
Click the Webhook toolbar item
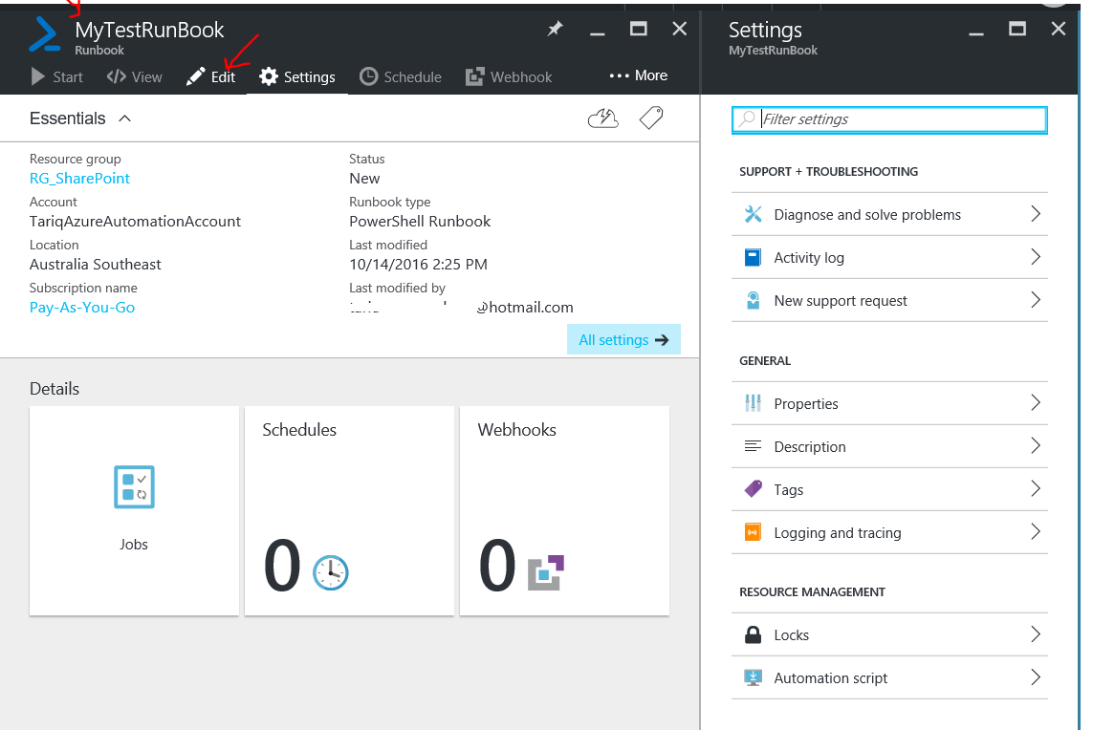tap(508, 76)
